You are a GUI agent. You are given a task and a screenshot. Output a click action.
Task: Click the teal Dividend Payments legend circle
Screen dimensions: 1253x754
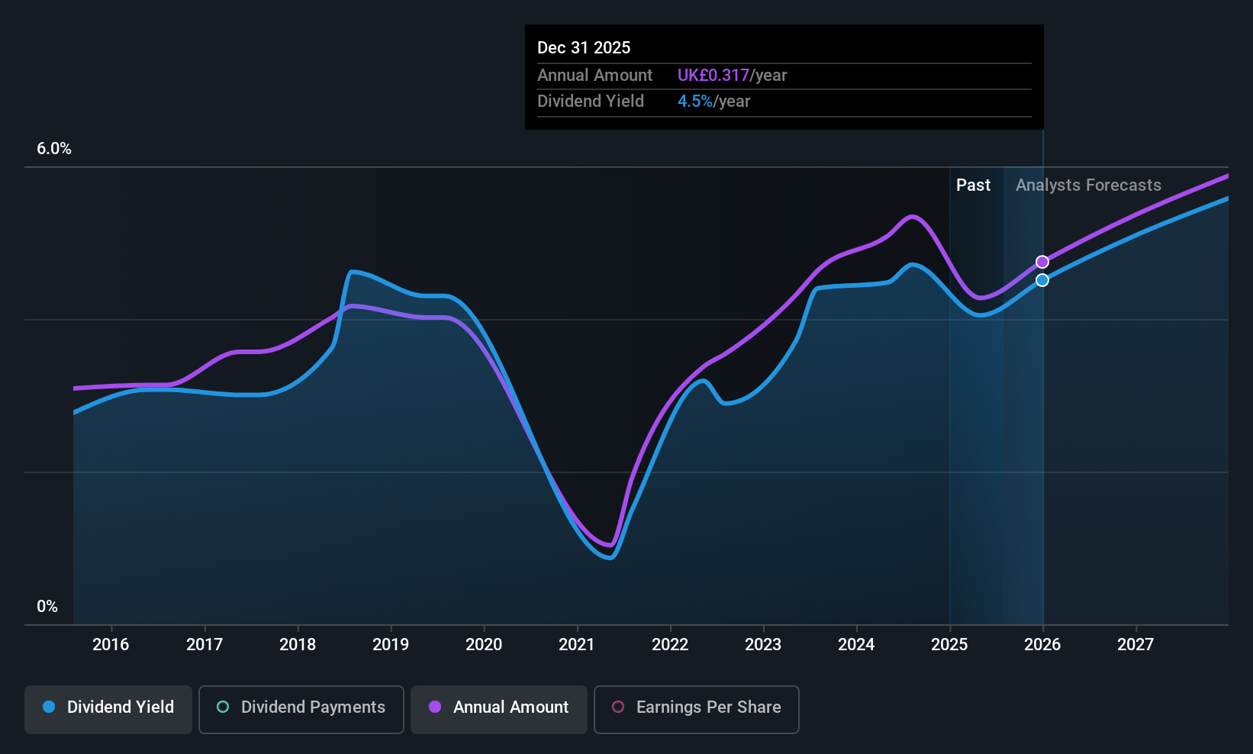[x=223, y=707]
